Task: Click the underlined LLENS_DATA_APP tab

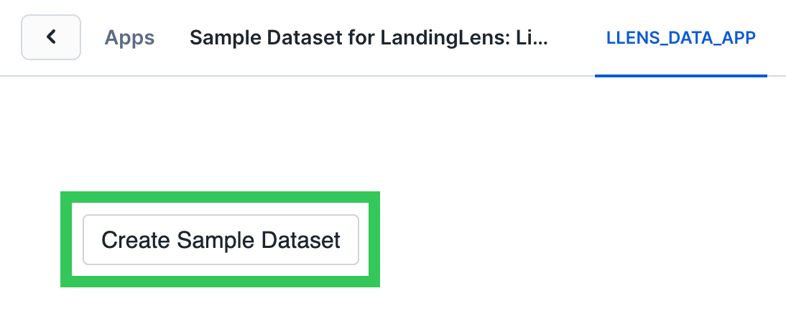Action: (x=680, y=38)
